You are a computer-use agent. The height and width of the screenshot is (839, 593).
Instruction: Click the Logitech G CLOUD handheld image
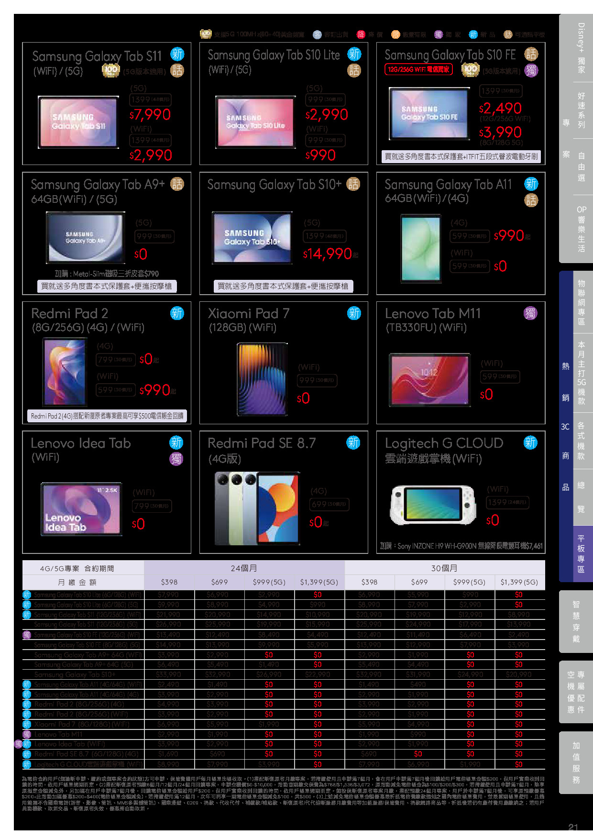pos(433,505)
